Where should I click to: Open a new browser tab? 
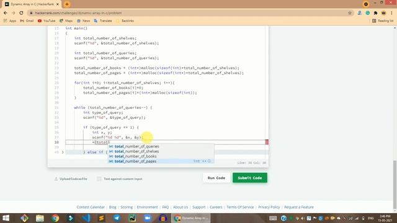tap(67, 4)
